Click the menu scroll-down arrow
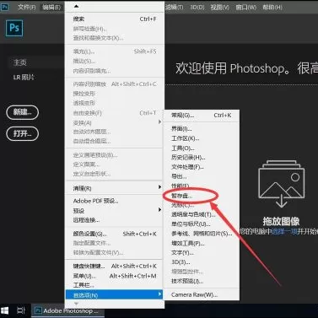Screen dimensions: 318x318 [x=76, y=304]
